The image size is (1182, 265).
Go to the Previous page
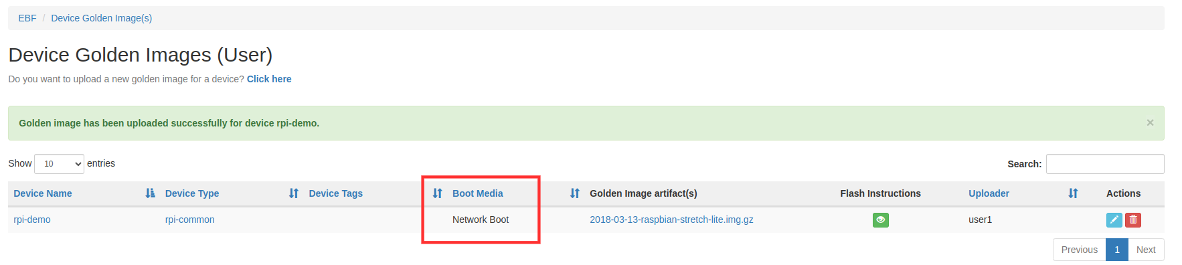[1079, 250]
